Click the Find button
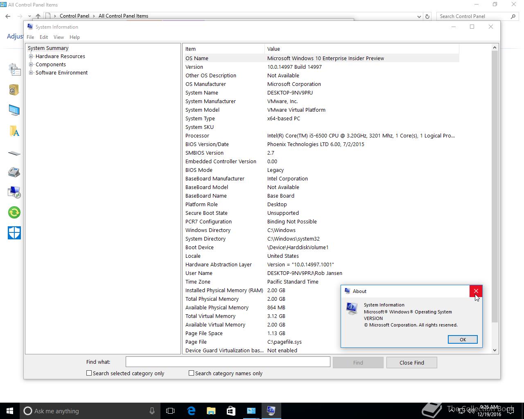The image size is (524, 419). tap(358, 363)
